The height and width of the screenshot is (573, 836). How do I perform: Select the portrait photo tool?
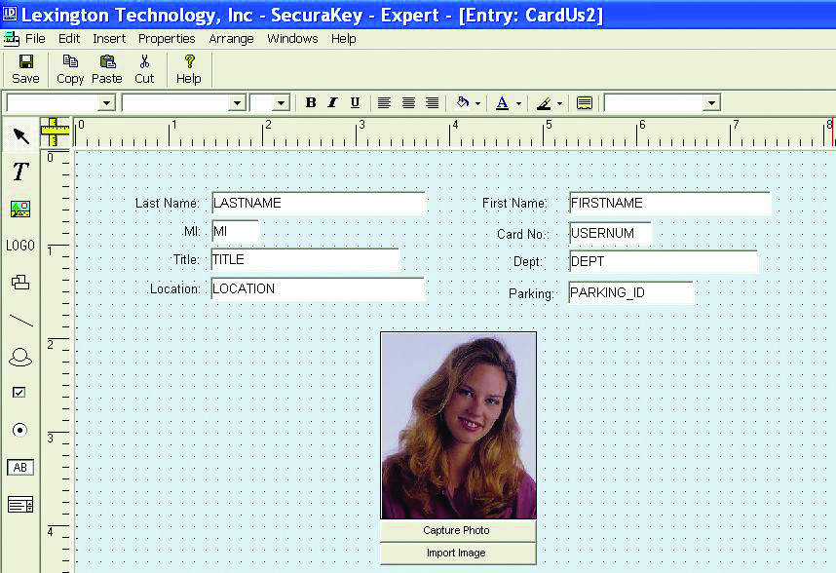click(20, 356)
